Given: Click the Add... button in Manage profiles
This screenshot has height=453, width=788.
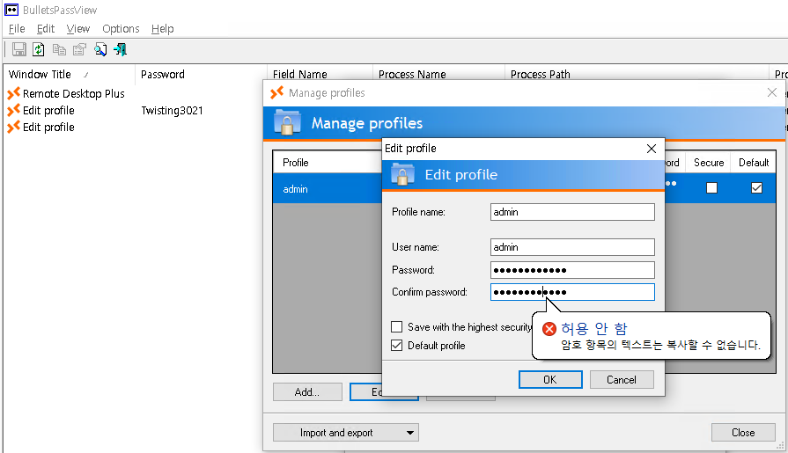Looking at the screenshot, I should 307,391.
